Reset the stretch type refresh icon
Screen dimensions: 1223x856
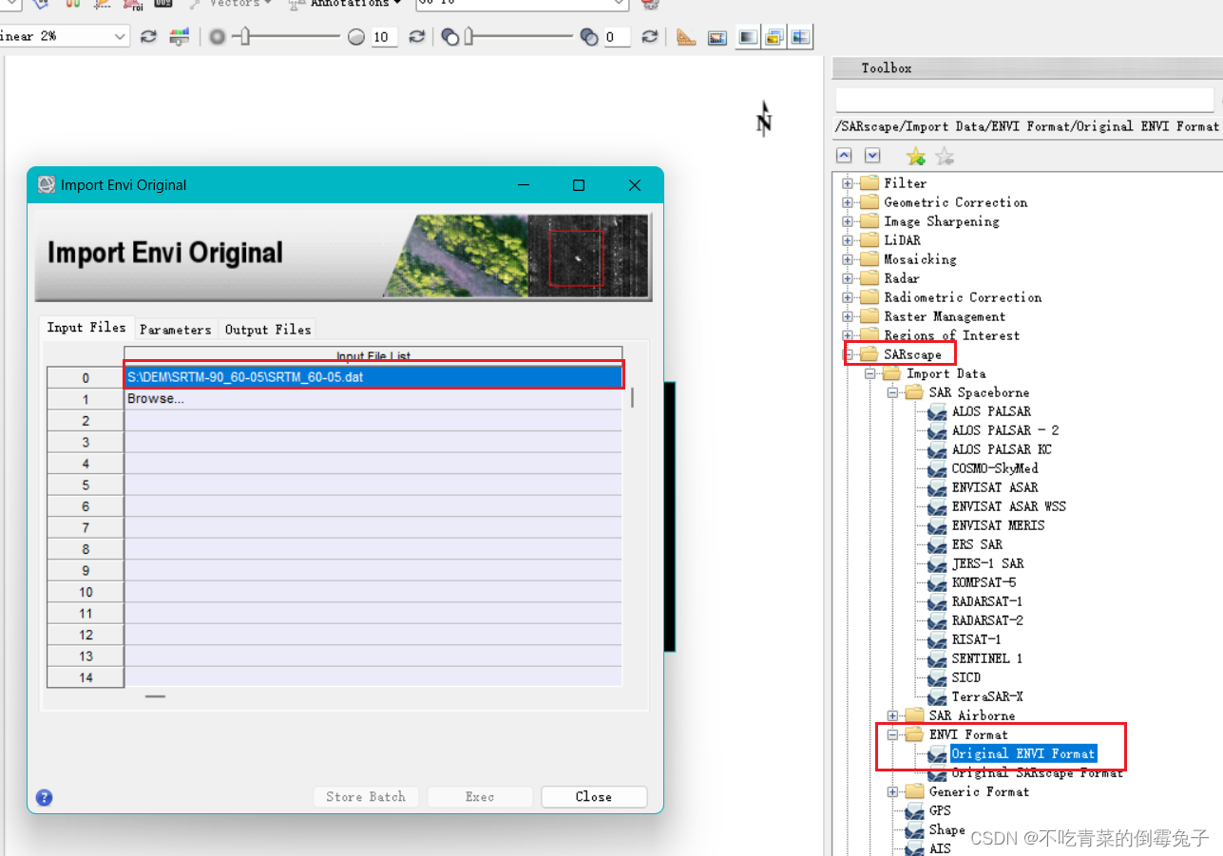tap(148, 37)
